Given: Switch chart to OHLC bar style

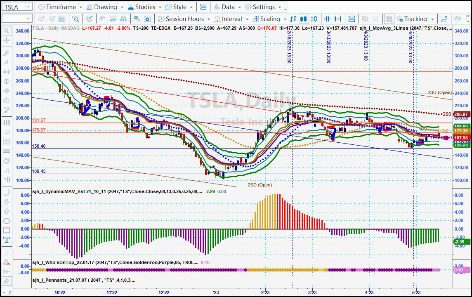Looking at the screenshot, I should tap(293, 19).
